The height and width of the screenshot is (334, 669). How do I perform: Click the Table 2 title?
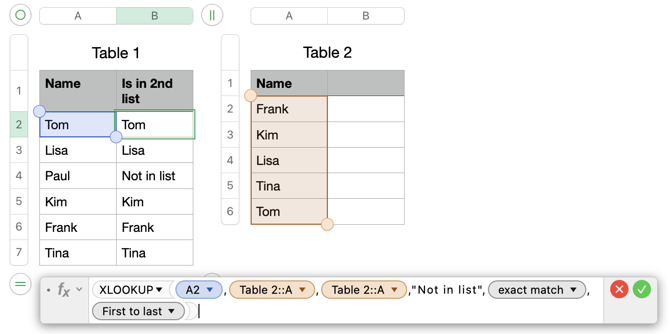tap(327, 53)
